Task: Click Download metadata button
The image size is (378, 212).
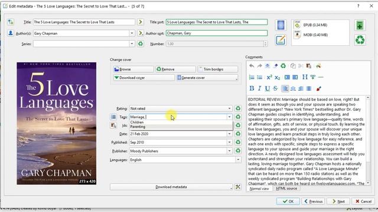Action: click(171, 187)
